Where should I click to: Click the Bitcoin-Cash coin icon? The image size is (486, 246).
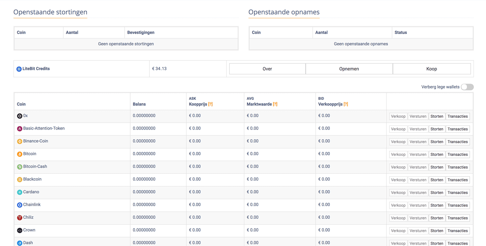(20, 167)
